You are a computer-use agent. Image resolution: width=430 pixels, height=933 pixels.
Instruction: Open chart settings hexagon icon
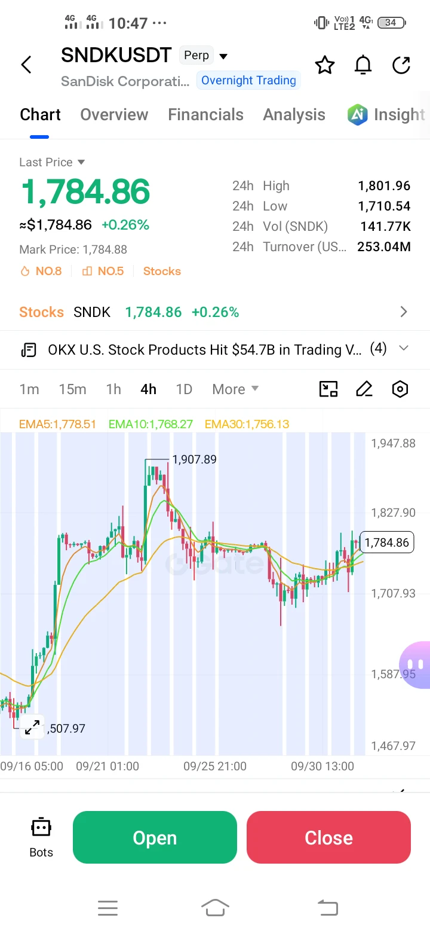tap(400, 389)
